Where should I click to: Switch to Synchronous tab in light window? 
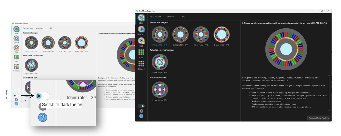click(x=28, y=28)
